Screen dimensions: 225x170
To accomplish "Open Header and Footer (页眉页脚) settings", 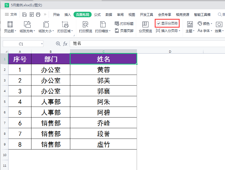I will [x=124, y=31].
